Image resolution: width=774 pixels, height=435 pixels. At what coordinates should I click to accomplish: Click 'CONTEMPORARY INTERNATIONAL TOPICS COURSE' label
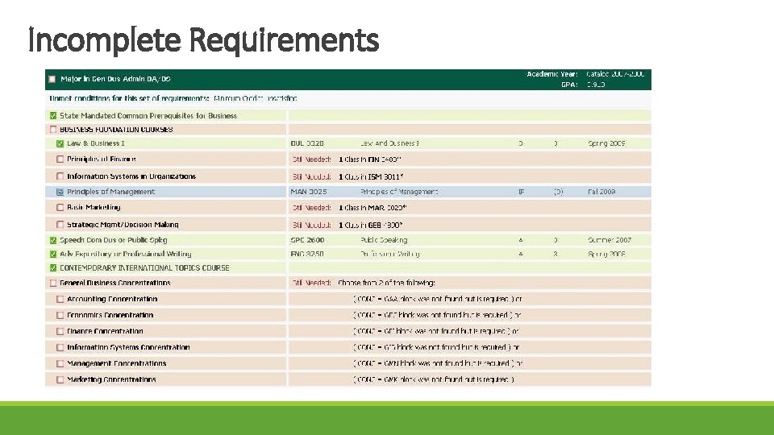[x=144, y=267]
